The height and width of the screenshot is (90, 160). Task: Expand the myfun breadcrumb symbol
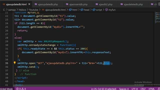(x=112, y=10)
